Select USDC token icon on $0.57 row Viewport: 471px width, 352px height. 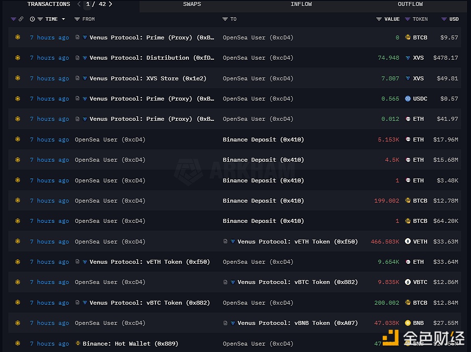pos(407,99)
